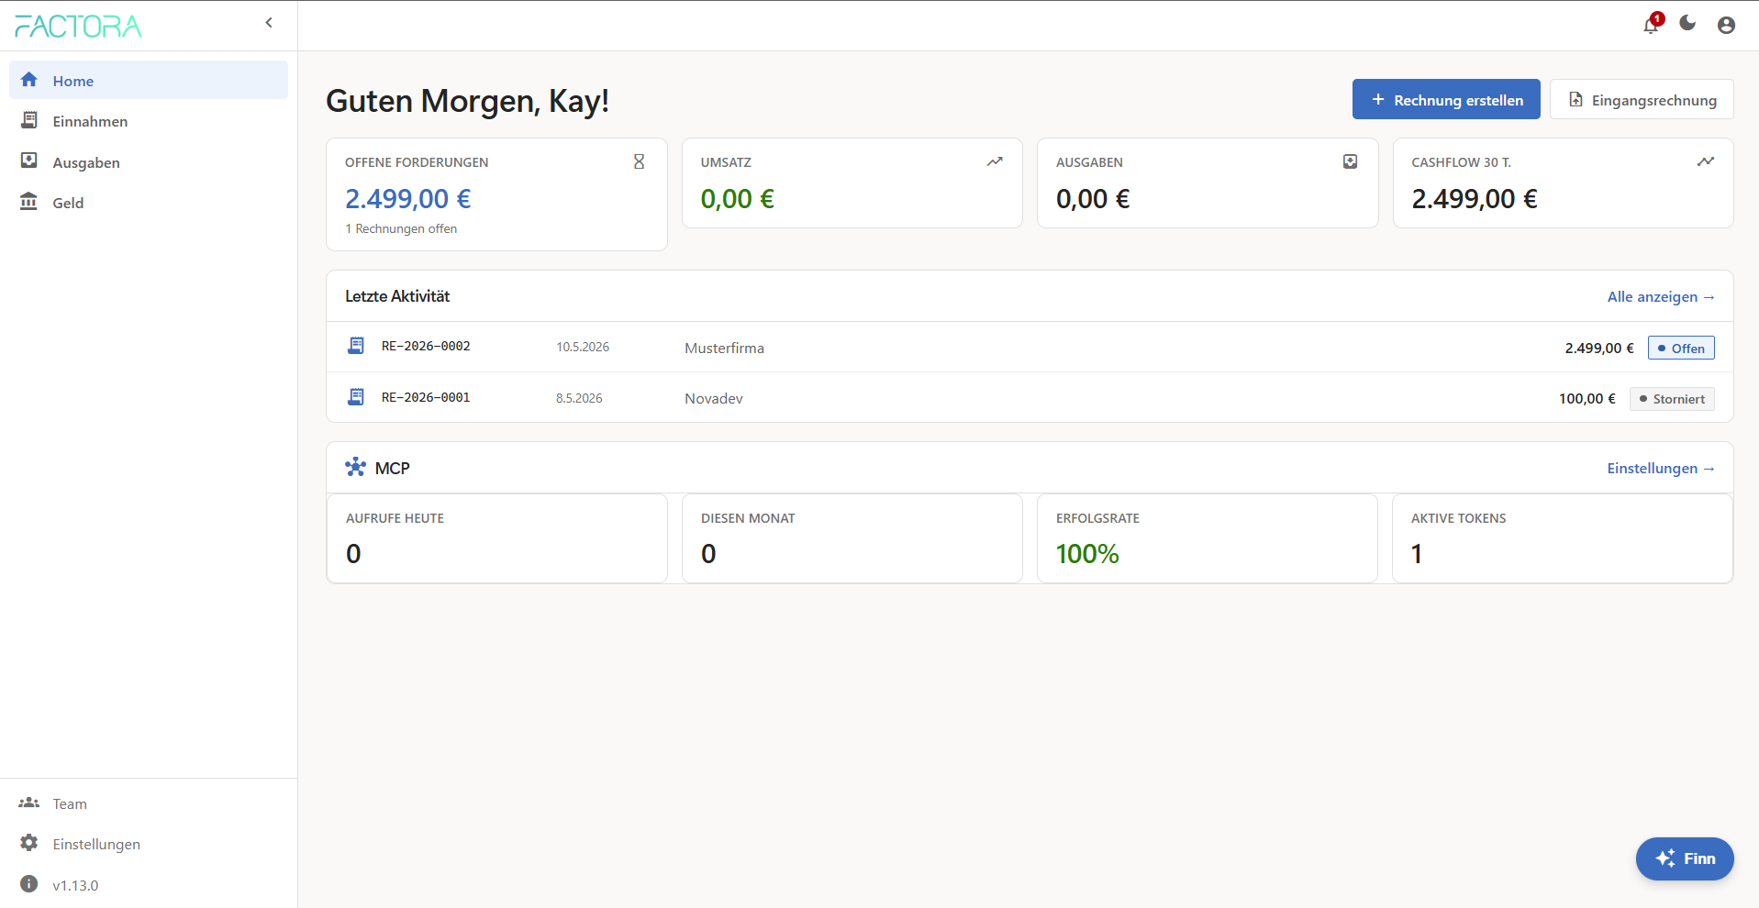Open the user account menu
This screenshot has width=1759, height=908.
(x=1726, y=25)
